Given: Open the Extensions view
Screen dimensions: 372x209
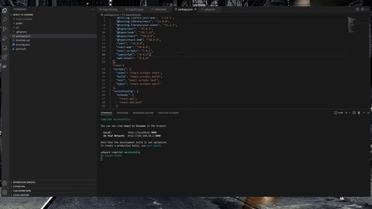Looking at the screenshot, I should [5, 57].
